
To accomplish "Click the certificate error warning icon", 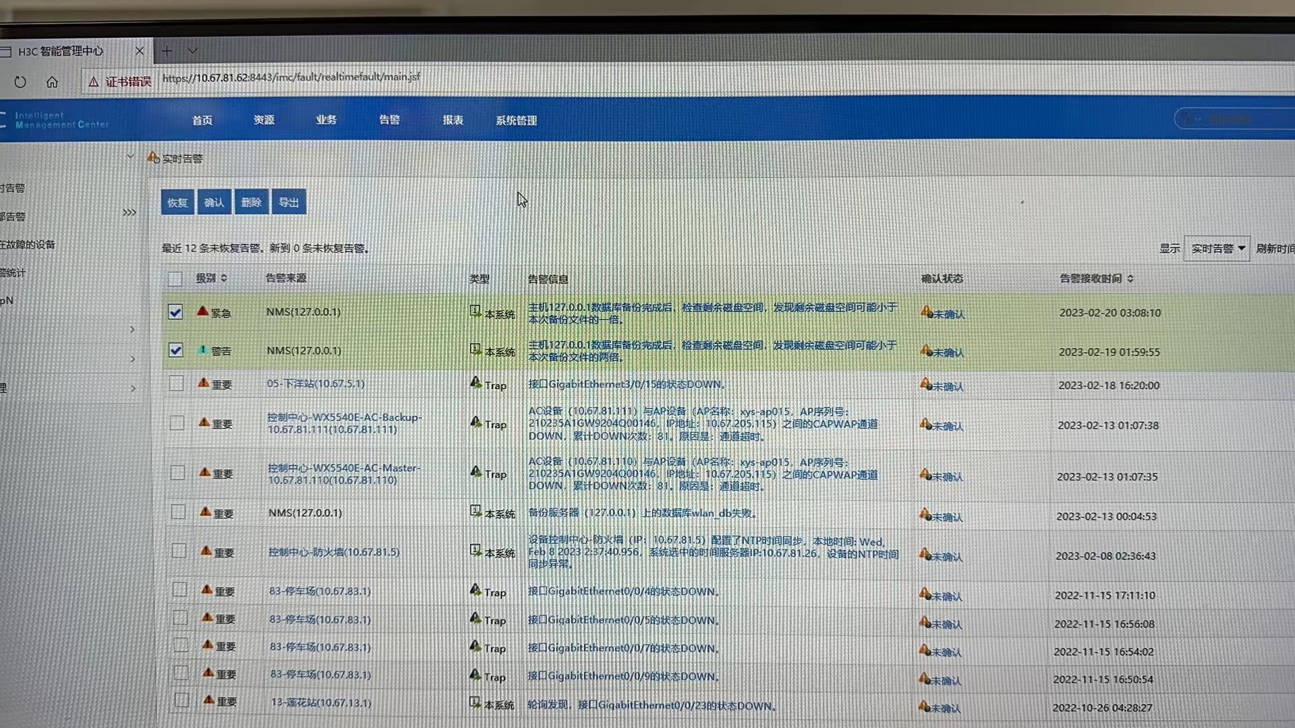I will click(x=94, y=82).
